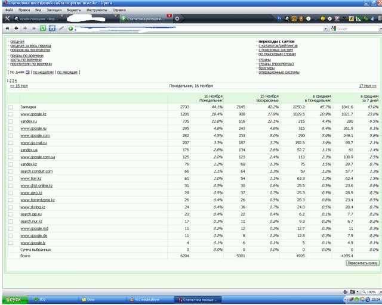Click the Google search engine icon
Image resolution: width=382 pixels, height=305 pixels.
(x=333, y=29)
